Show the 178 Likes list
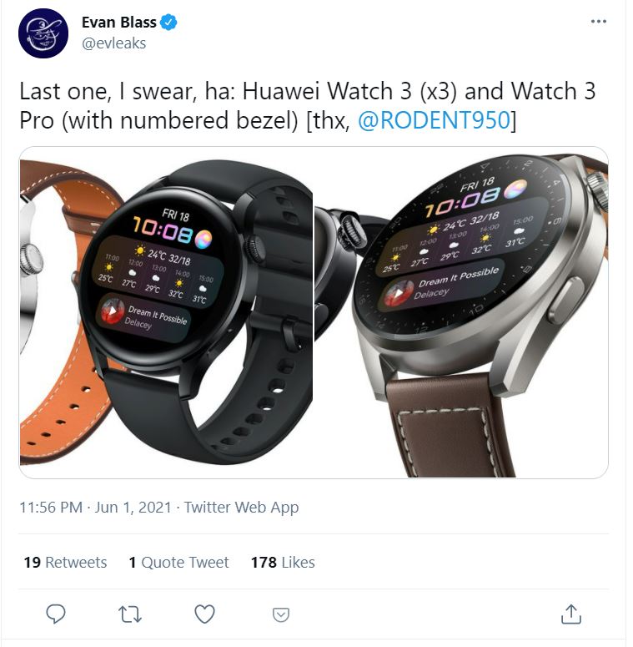 tap(283, 562)
